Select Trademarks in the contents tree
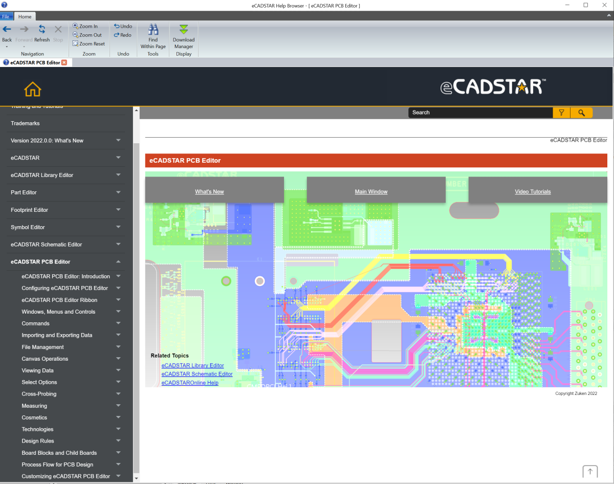Screen dimensions: 614x484 pos(25,123)
